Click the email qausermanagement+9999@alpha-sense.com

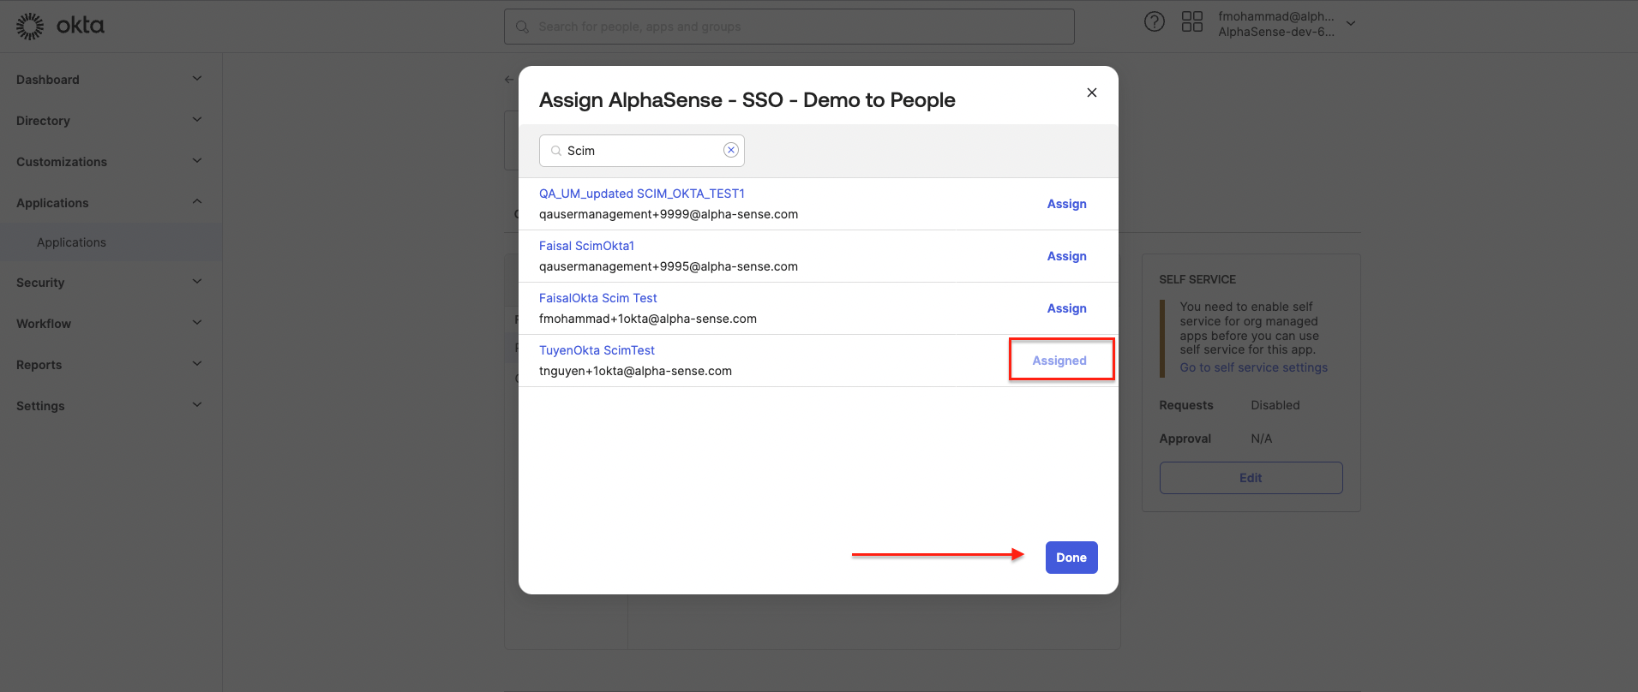pyautogui.click(x=669, y=214)
